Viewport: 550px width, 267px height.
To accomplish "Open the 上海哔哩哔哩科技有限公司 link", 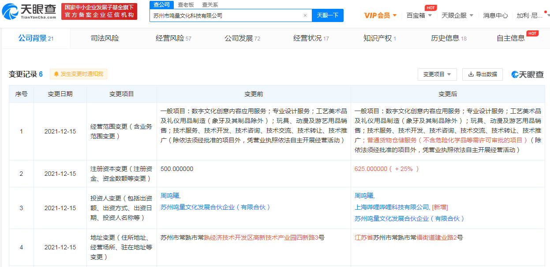I will (x=392, y=207).
